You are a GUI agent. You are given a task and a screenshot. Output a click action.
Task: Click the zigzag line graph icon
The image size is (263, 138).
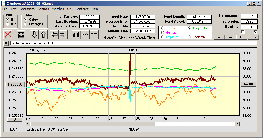point(85,34)
